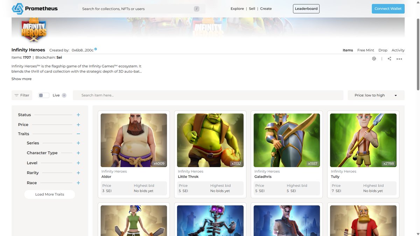Click the 7 SEI price on Tully
The width and height of the screenshot is (420, 236).
tap(336, 191)
